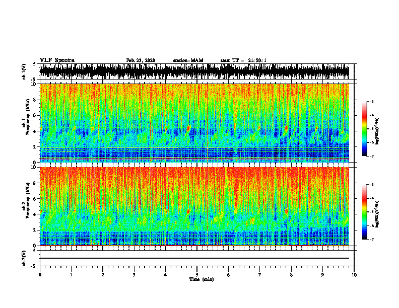This screenshot has height=308, width=399.
Task: Click the "ch.1(V)" axis label
Action: tap(24, 71)
